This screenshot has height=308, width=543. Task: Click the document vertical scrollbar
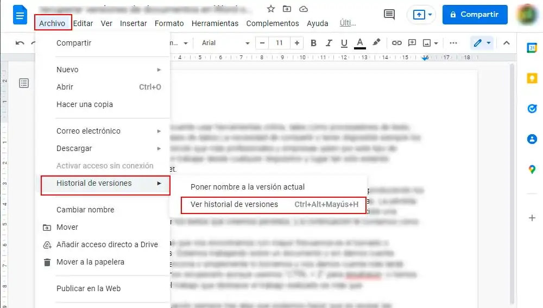coord(512,184)
